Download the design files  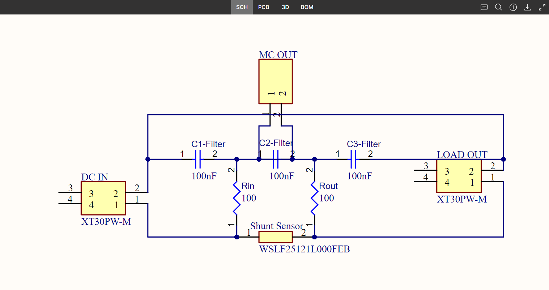click(x=528, y=7)
